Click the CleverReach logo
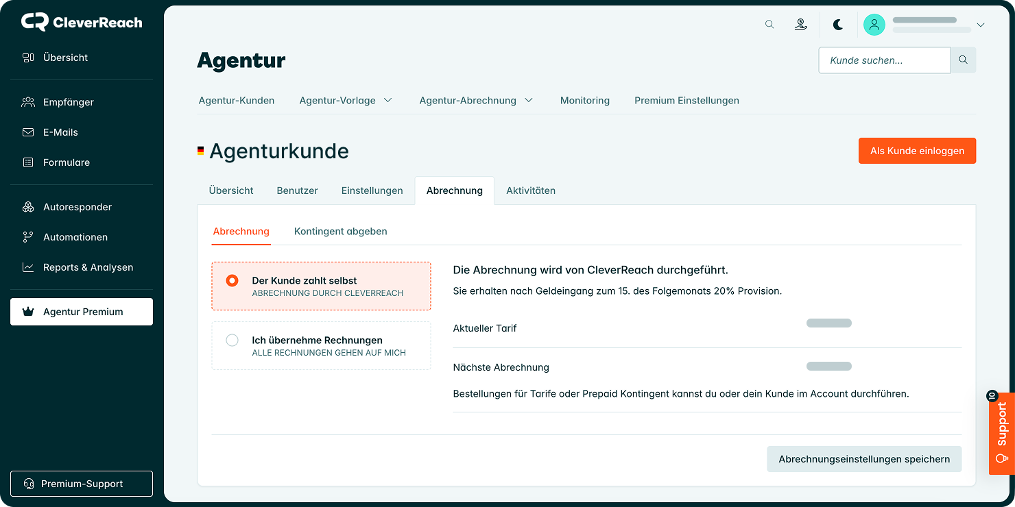The image size is (1015, 507). 82,22
